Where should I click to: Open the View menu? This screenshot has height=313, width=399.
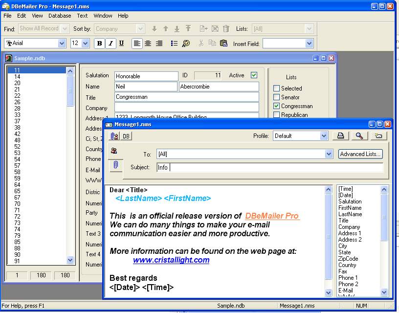point(37,16)
